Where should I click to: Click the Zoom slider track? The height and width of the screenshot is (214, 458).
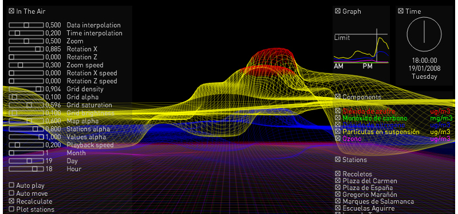coord(26,41)
